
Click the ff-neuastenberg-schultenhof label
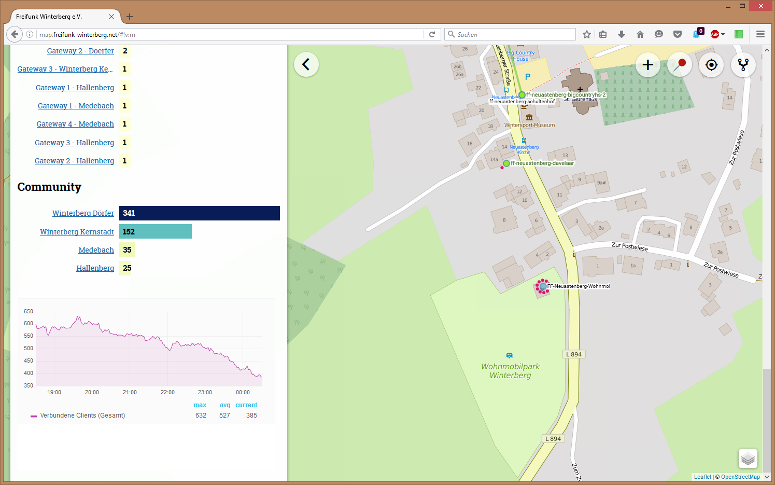click(x=522, y=102)
